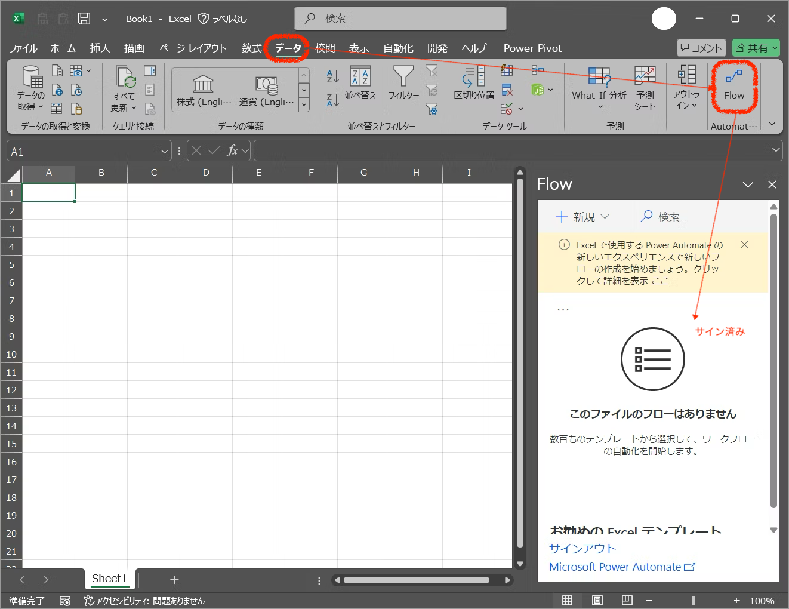
Task: Click 検索 in the Flow pane
Action: click(659, 217)
